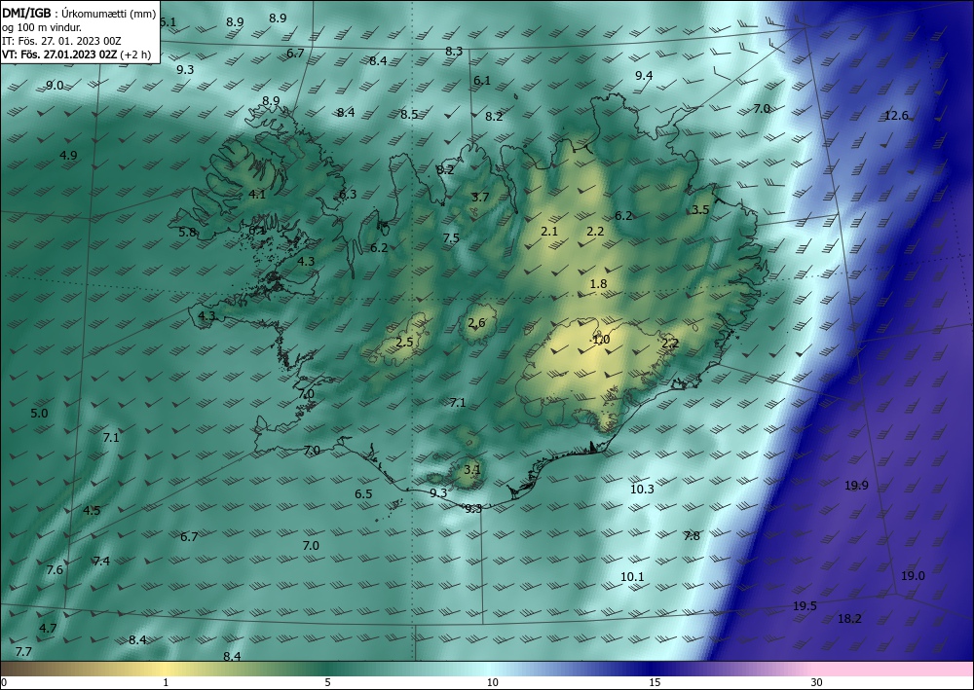Click the 10.3 value south of Iceland
The image size is (974, 690).
tap(642, 489)
